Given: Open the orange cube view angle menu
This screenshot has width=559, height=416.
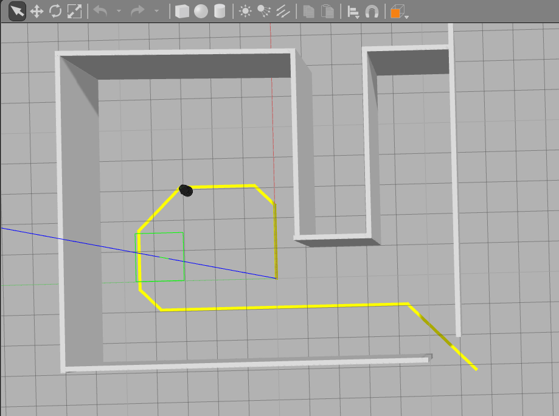Looking at the screenshot, I should coord(398,12).
